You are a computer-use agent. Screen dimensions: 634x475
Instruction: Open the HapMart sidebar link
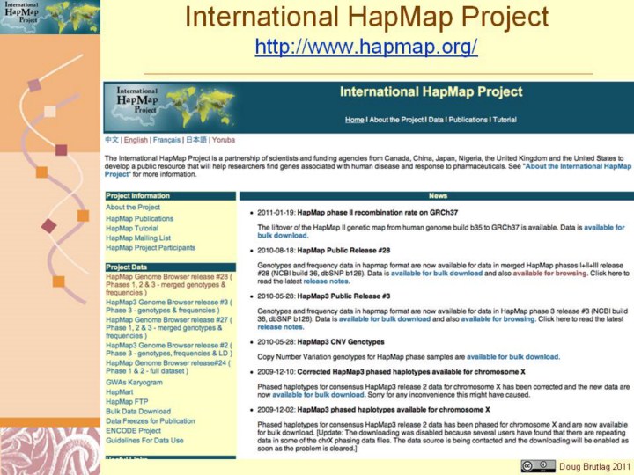(120, 392)
